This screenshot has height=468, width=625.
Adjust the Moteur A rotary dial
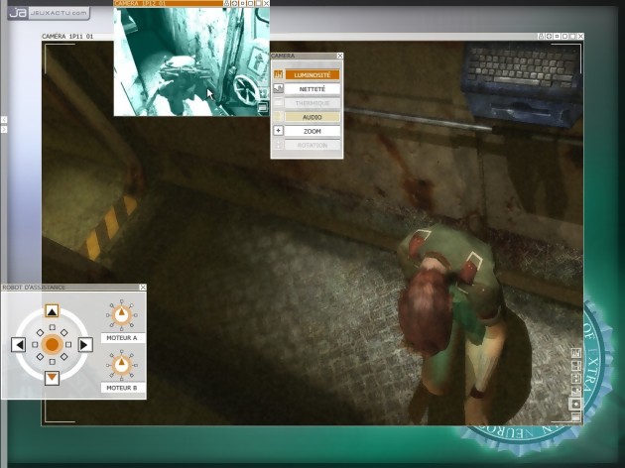tap(122, 315)
